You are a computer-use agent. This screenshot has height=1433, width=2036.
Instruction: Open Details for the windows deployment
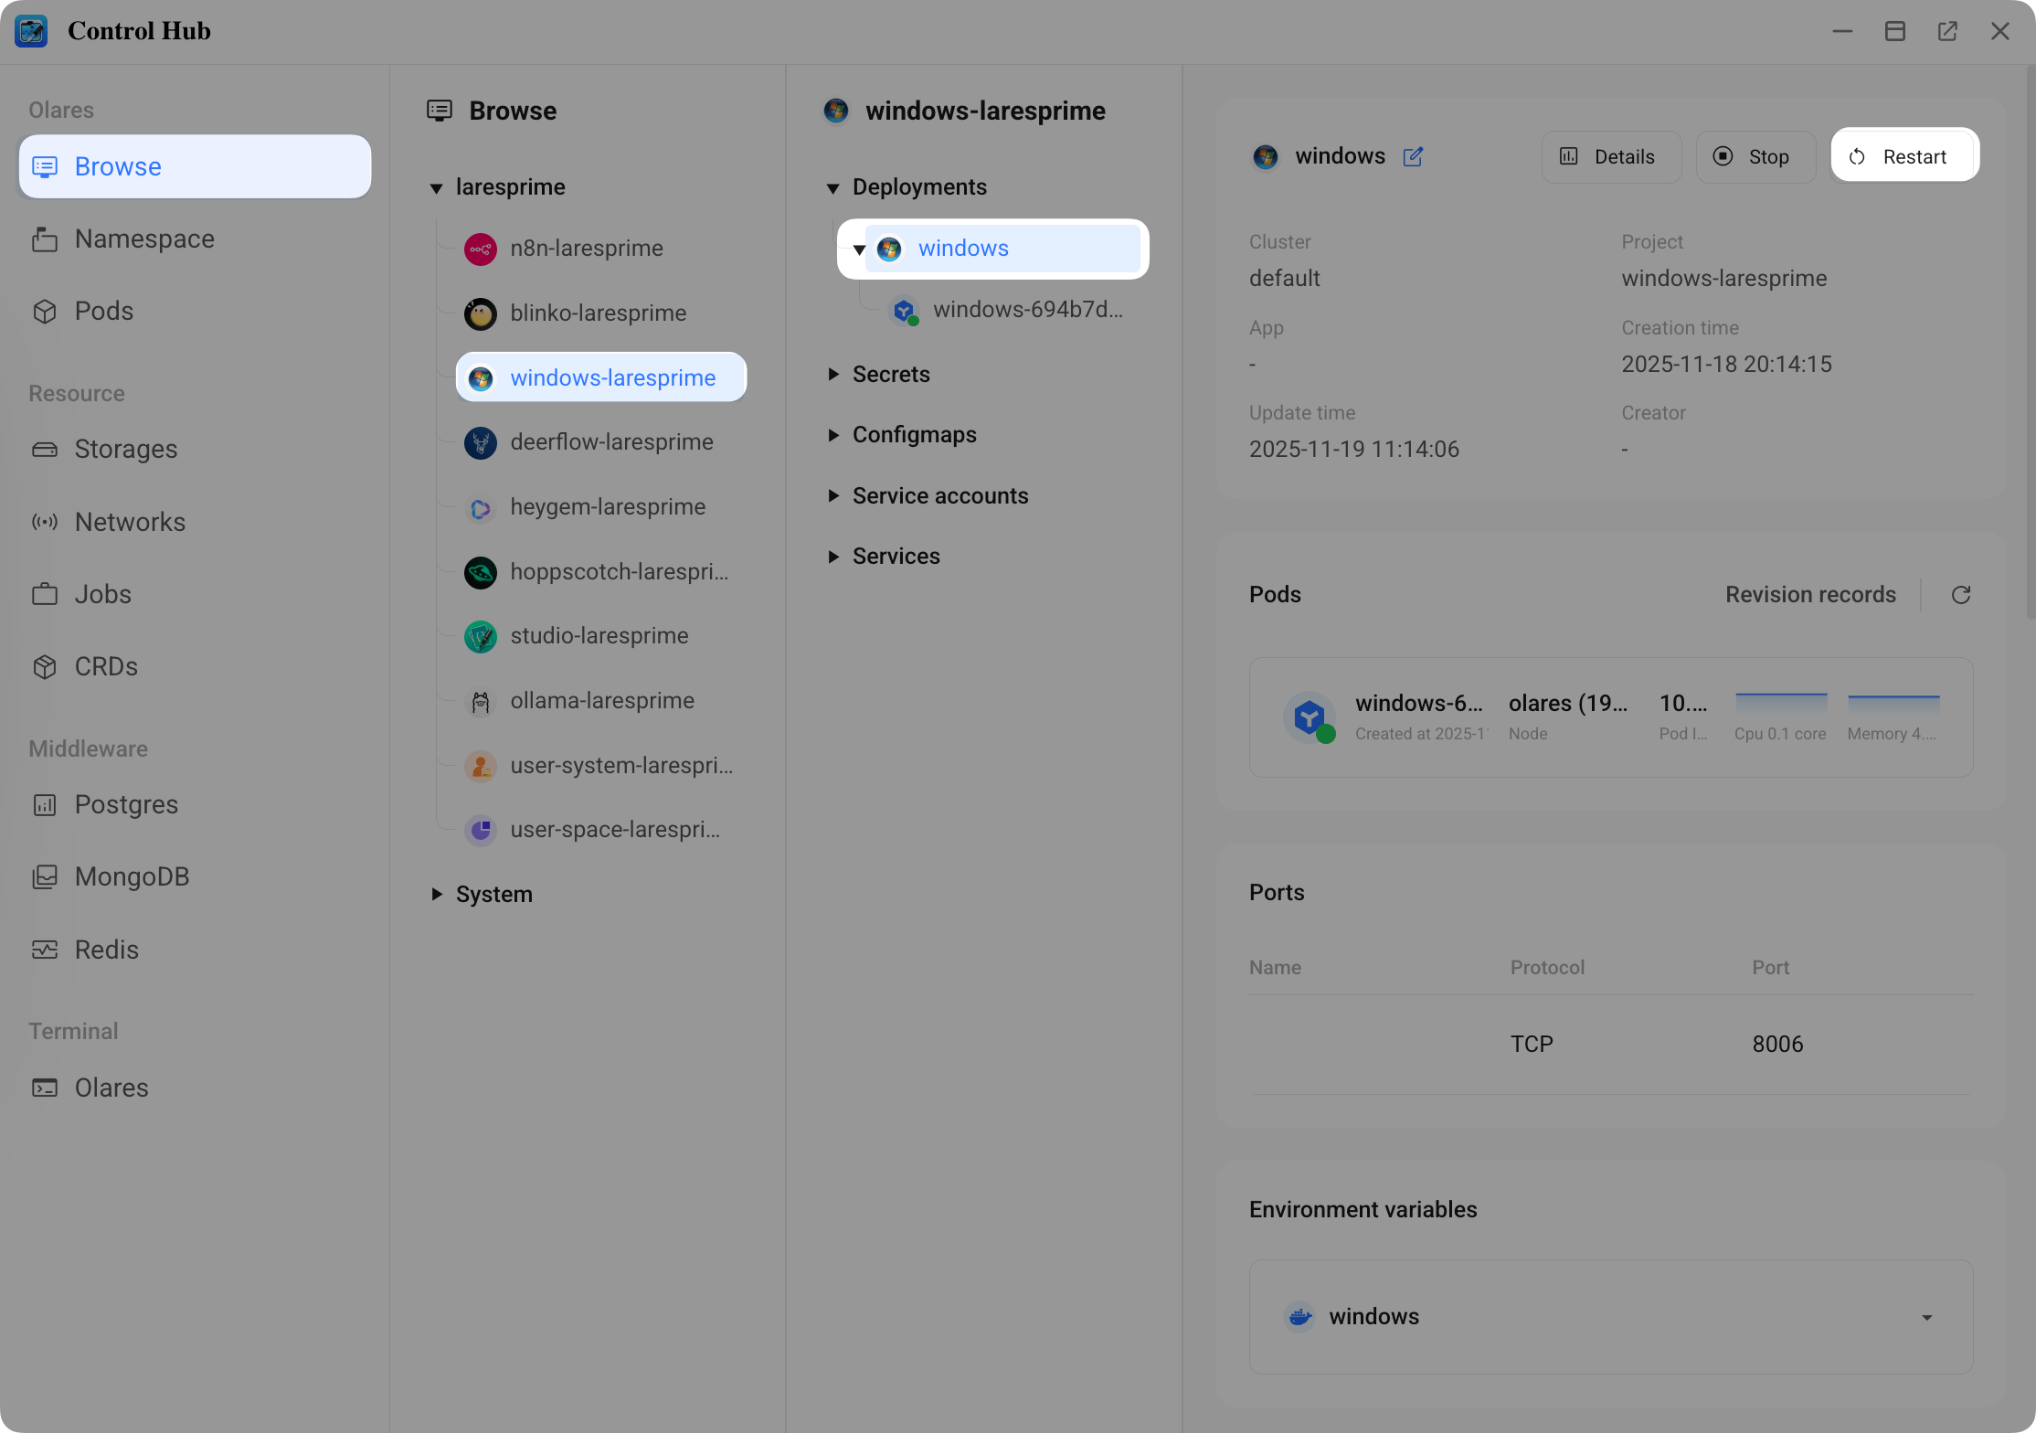coord(1610,156)
